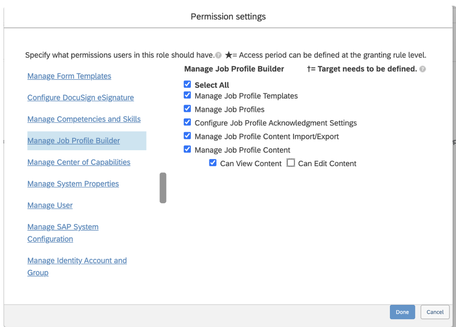Open Manage User permission category
Image resolution: width=456 pixels, height=327 pixels.
point(50,205)
